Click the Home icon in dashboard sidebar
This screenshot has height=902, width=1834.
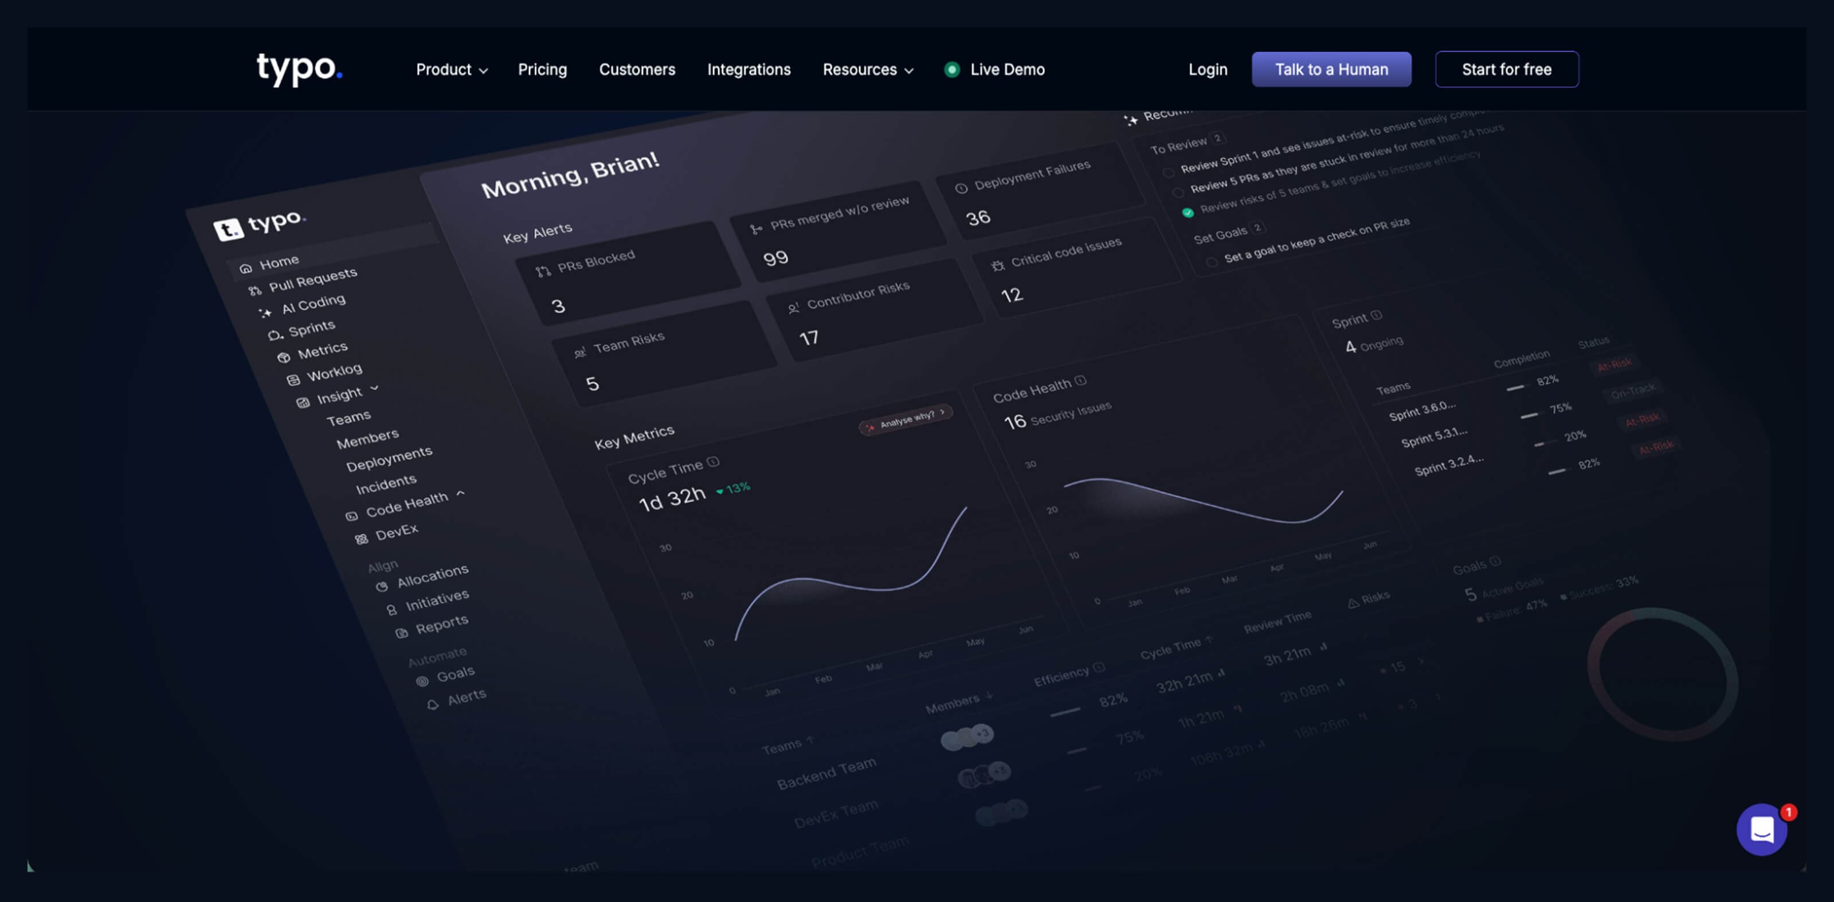click(x=246, y=268)
